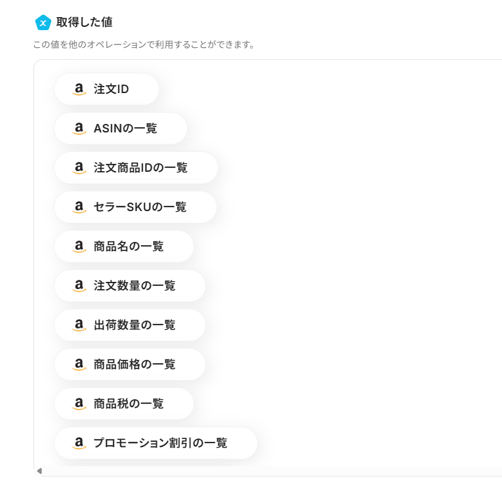Screen dimensions: 502x489
Task: Click the Amazon icon next to 注文ID
Action: [x=79, y=89]
